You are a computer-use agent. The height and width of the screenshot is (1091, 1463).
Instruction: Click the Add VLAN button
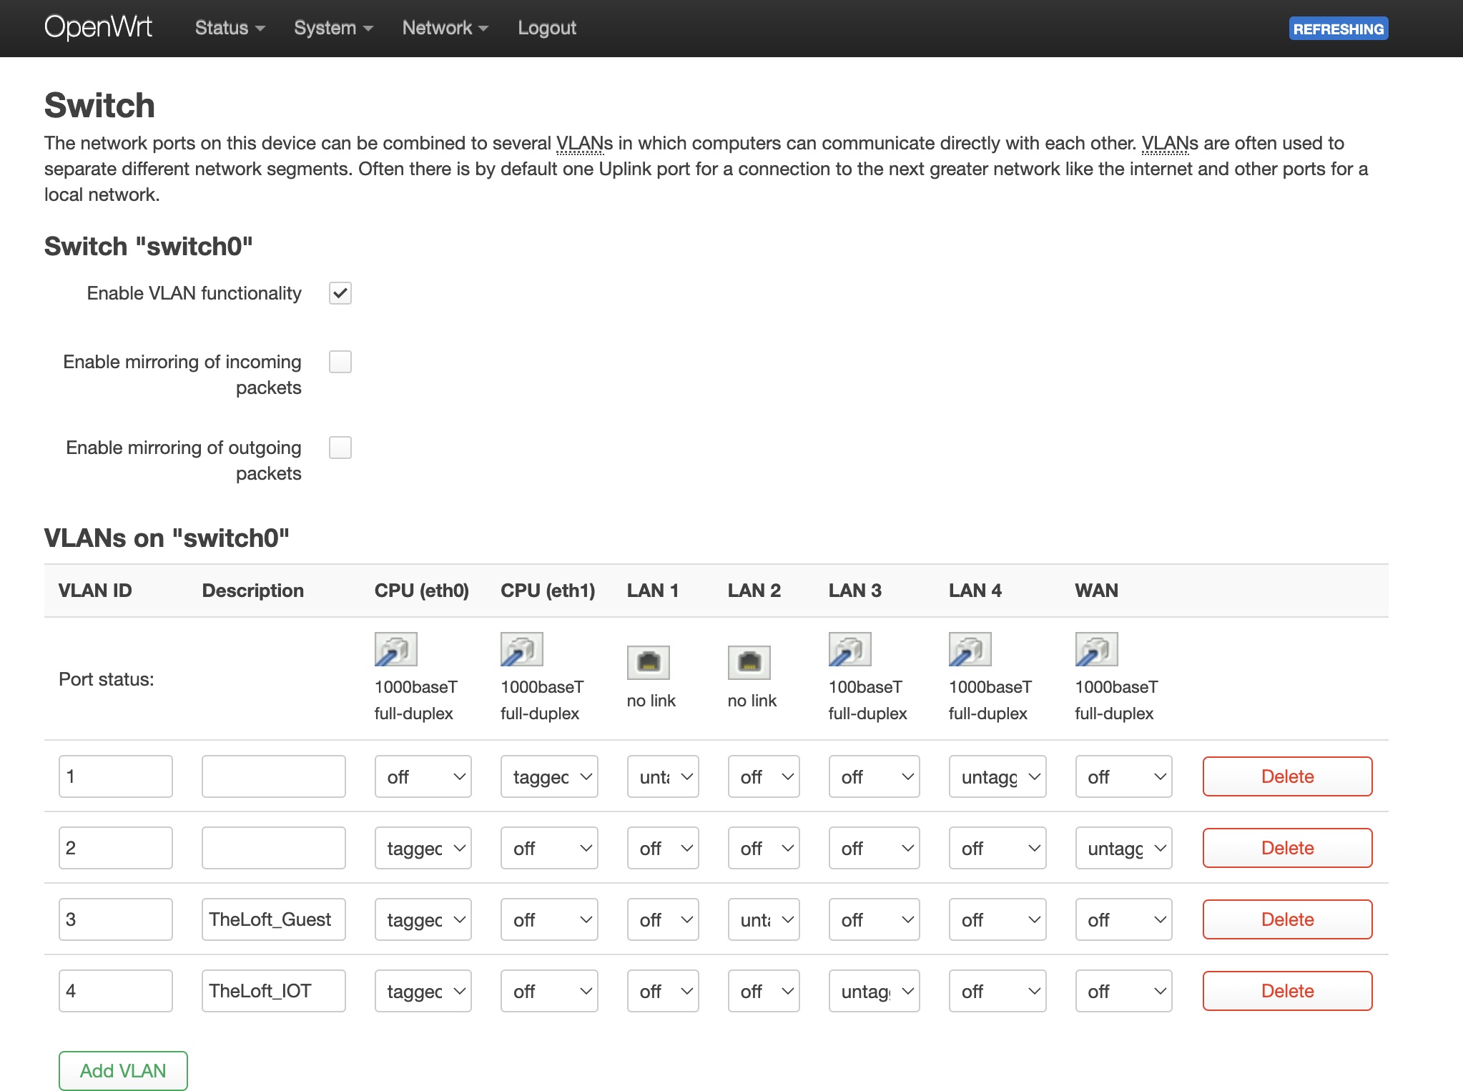(123, 1071)
